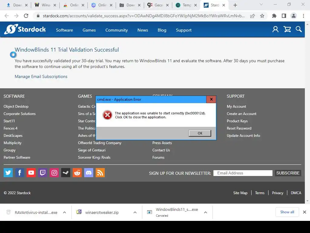310x233 pixels.
Task: Click the search magnifier icon in header
Action: [x=299, y=29]
